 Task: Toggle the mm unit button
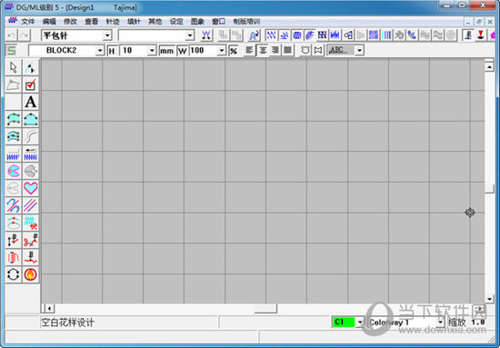[x=166, y=51]
